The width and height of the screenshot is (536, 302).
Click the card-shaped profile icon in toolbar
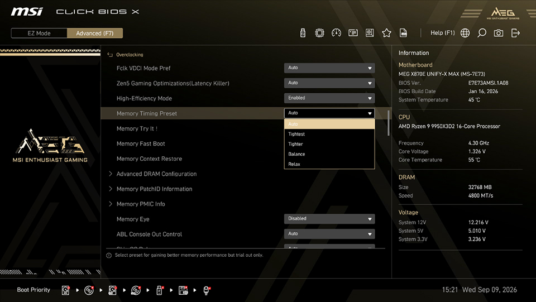point(353,33)
